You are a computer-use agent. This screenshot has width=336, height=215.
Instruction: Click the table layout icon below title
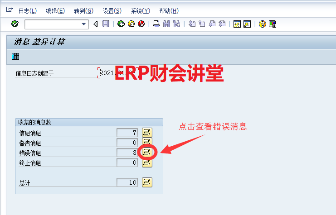(15, 57)
